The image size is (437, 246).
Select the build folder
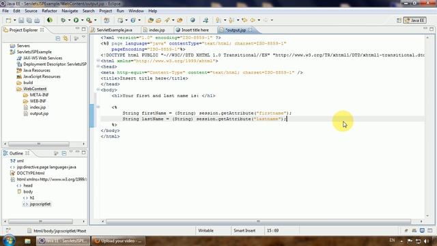[x=28, y=83]
